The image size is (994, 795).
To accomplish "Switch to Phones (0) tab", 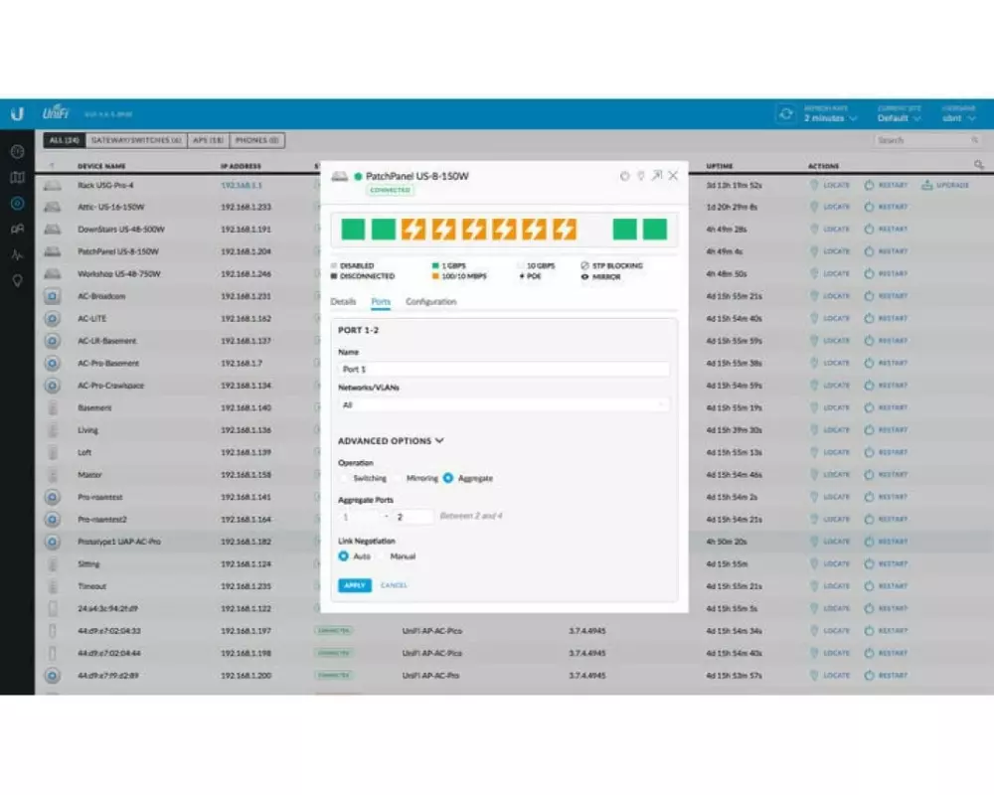I will click(256, 140).
